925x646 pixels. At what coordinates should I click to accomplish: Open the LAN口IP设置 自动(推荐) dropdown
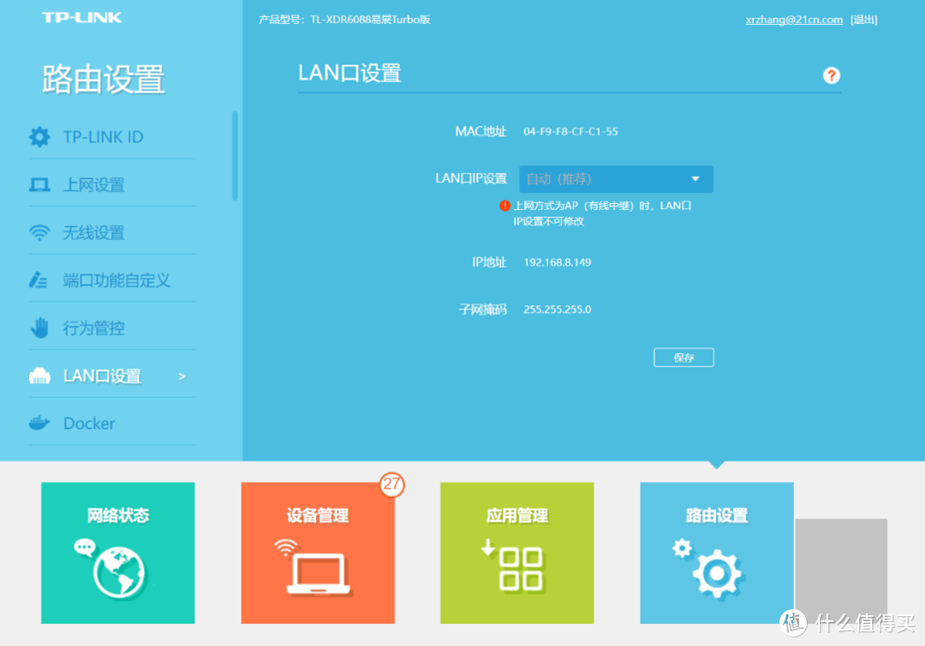click(615, 178)
